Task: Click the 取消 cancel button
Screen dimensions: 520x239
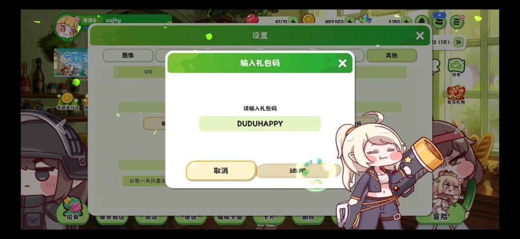Action: pos(221,171)
